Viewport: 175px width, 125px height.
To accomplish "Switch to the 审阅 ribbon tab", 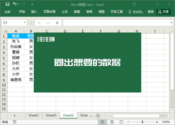I will [89, 12].
